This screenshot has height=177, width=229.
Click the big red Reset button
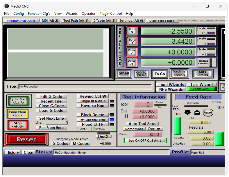point(26,139)
